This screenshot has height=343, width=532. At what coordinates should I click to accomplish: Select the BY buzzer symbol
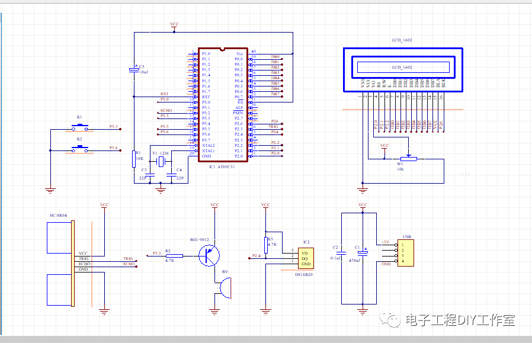click(x=226, y=288)
